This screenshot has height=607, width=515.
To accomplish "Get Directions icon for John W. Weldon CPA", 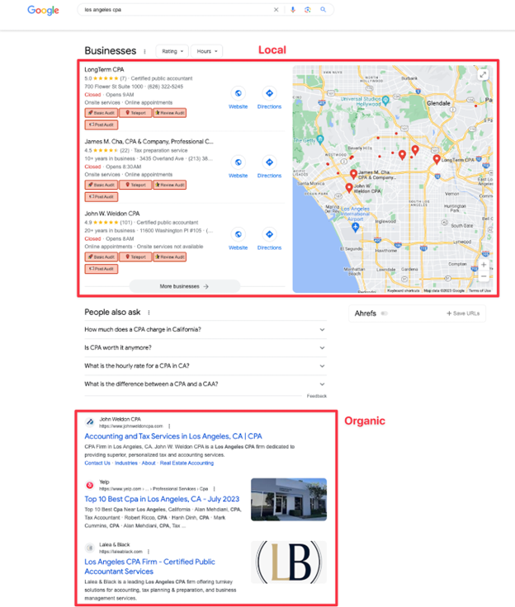I will click(x=269, y=234).
